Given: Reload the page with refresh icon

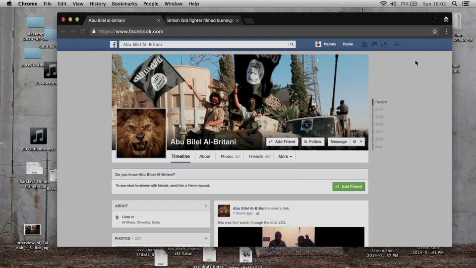Looking at the screenshot, I should point(83,32).
